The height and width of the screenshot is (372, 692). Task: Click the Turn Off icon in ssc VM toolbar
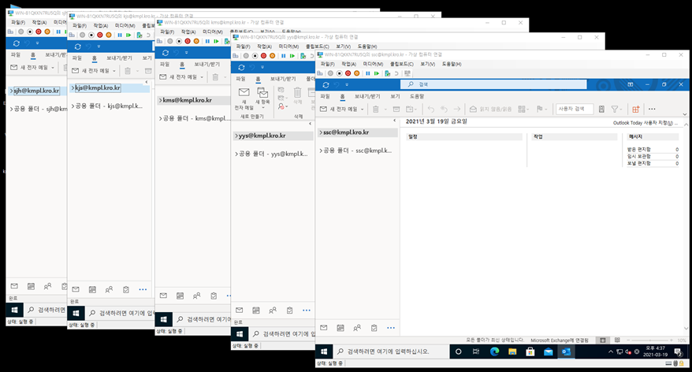tap(339, 73)
